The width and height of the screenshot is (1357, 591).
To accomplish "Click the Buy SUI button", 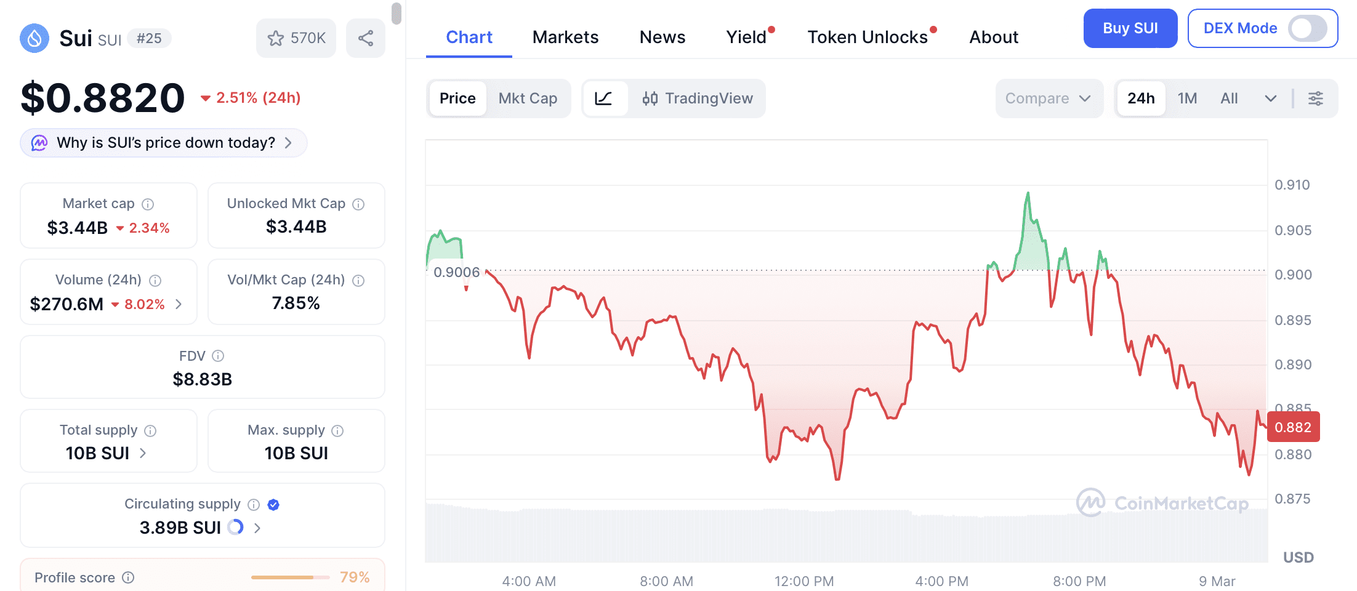I will (1130, 28).
